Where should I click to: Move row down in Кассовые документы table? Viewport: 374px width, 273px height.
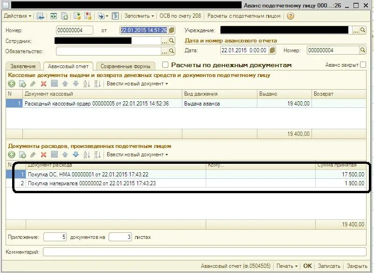(76, 84)
